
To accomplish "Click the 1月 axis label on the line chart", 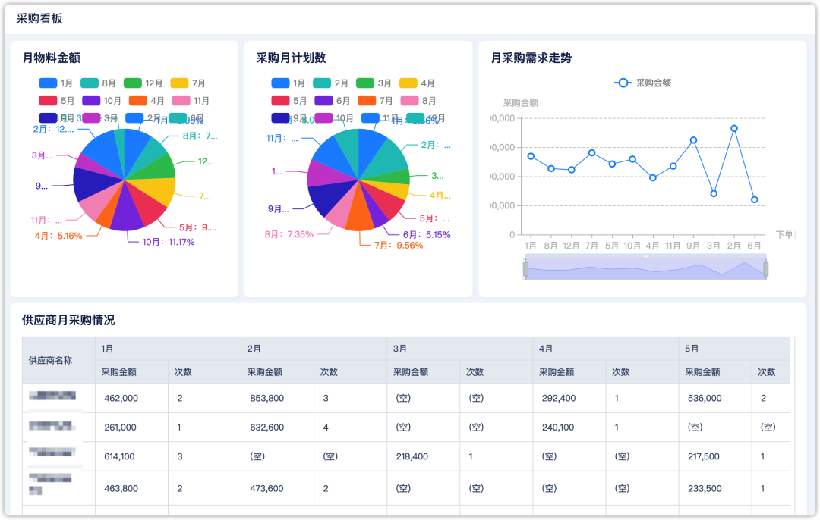I will [531, 246].
